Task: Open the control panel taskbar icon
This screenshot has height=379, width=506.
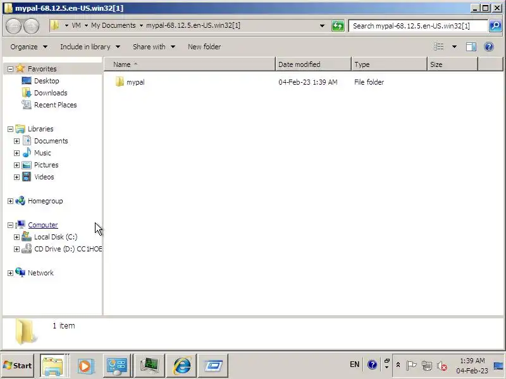Action: 117,366
